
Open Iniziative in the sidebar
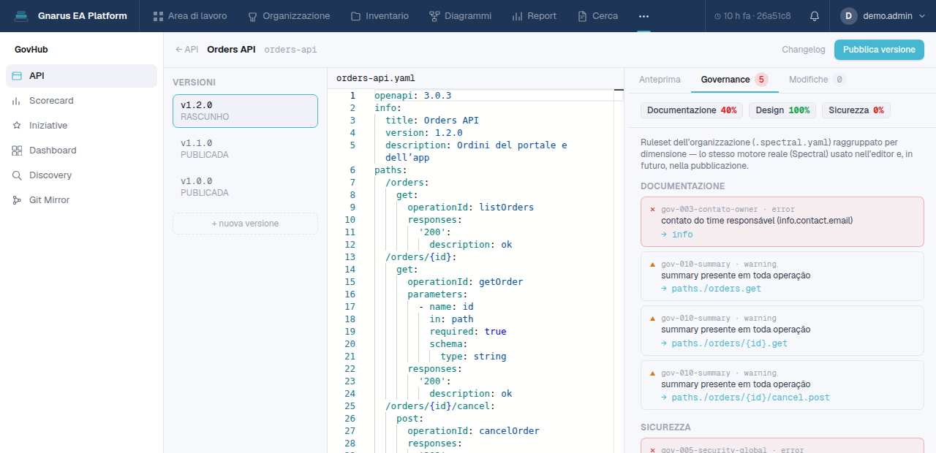pos(81,126)
